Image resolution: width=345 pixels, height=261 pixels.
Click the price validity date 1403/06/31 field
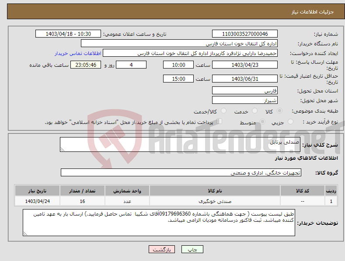(245, 79)
